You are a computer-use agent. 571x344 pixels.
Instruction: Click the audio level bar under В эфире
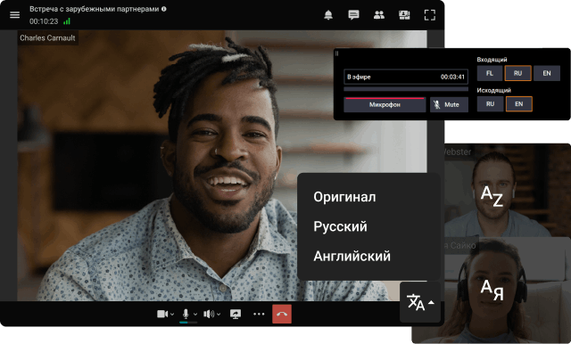pyautogui.click(x=406, y=89)
